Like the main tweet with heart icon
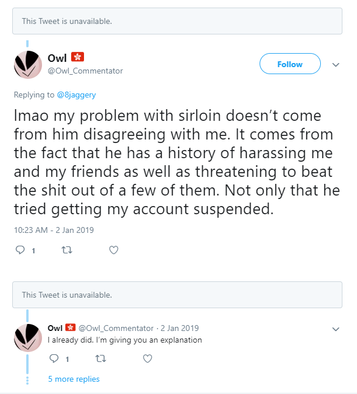Image resolution: width=357 pixels, height=394 pixels. click(114, 250)
